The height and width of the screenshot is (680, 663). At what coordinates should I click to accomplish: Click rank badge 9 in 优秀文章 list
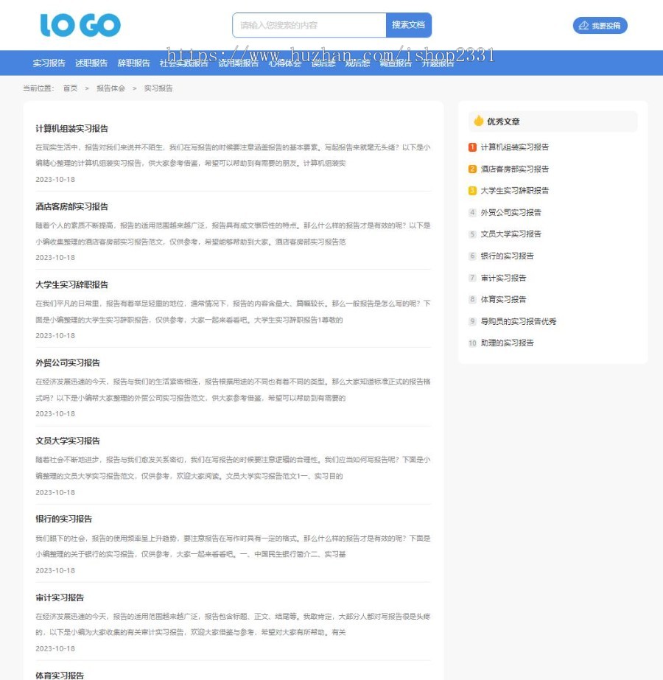(x=472, y=321)
